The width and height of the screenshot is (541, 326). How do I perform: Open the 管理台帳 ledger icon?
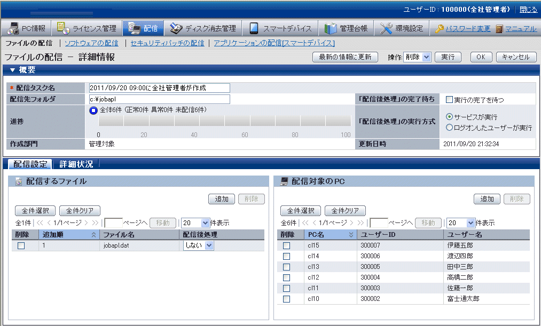[331, 29]
